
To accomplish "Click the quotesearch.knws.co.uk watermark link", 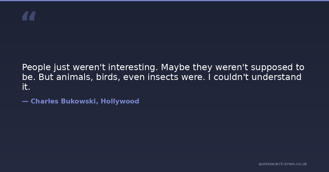I will (282, 164).
